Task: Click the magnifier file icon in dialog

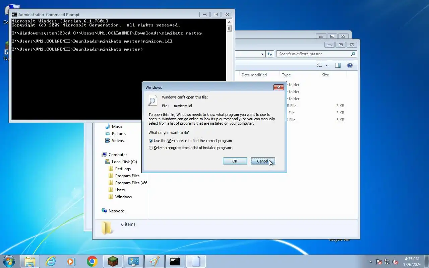Action: point(153,100)
